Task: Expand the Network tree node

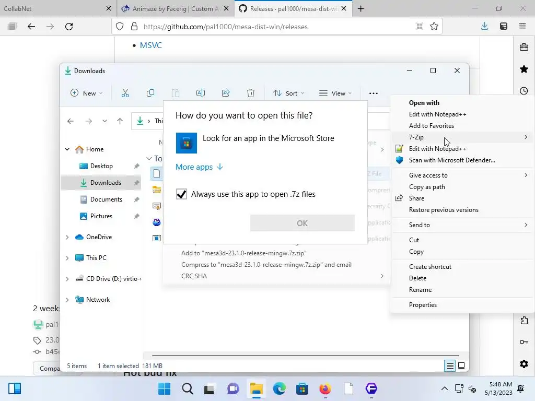Action: click(67, 300)
